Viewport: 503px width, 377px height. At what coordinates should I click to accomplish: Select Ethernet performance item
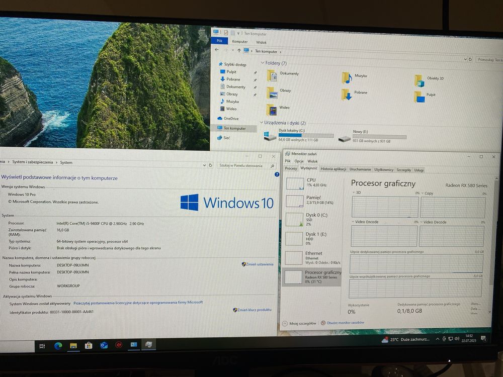[312, 258]
